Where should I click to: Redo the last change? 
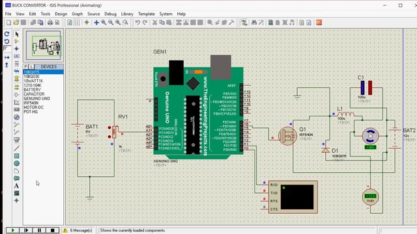145,23
